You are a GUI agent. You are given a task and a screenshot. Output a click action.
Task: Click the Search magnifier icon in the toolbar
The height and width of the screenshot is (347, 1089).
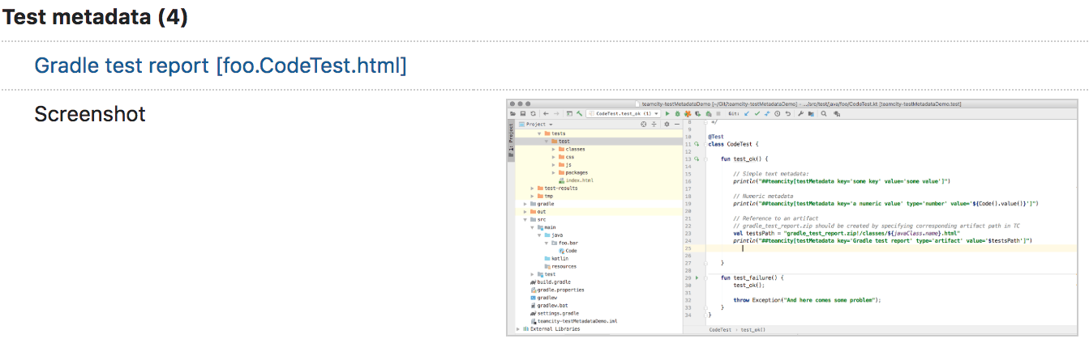tap(823, 114)
